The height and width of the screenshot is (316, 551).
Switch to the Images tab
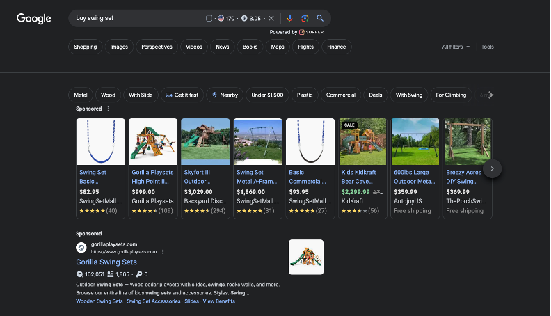(119, 47)
